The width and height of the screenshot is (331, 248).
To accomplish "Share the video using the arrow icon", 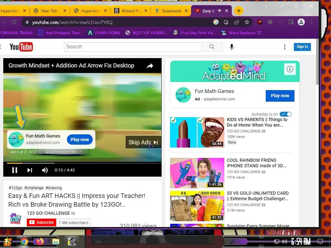I will point(150,66).
